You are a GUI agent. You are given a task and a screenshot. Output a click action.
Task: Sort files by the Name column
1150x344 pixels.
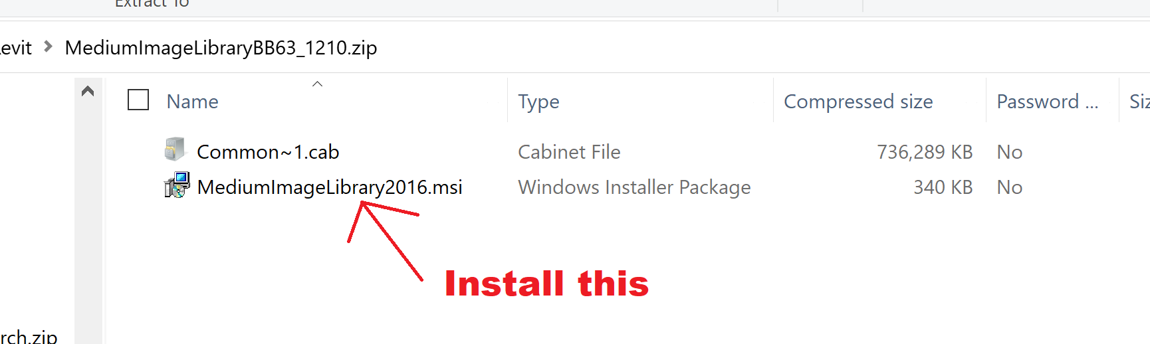(192, 102)
